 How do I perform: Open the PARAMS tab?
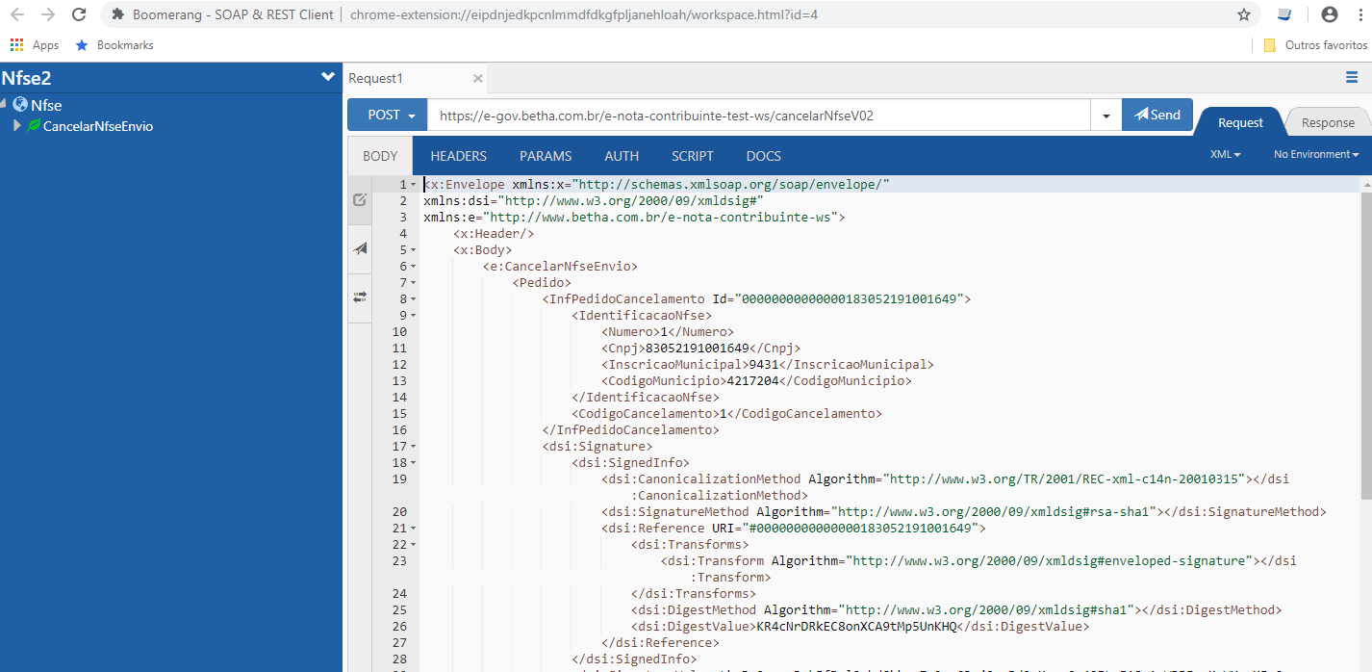pyautogui.click(x=546, y=156)
